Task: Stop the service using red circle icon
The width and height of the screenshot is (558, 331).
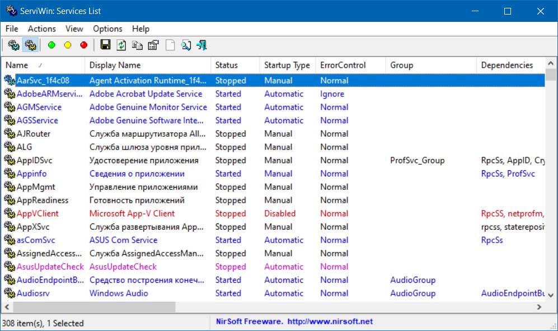Action: pyautogui.click(x=83, y=45)
